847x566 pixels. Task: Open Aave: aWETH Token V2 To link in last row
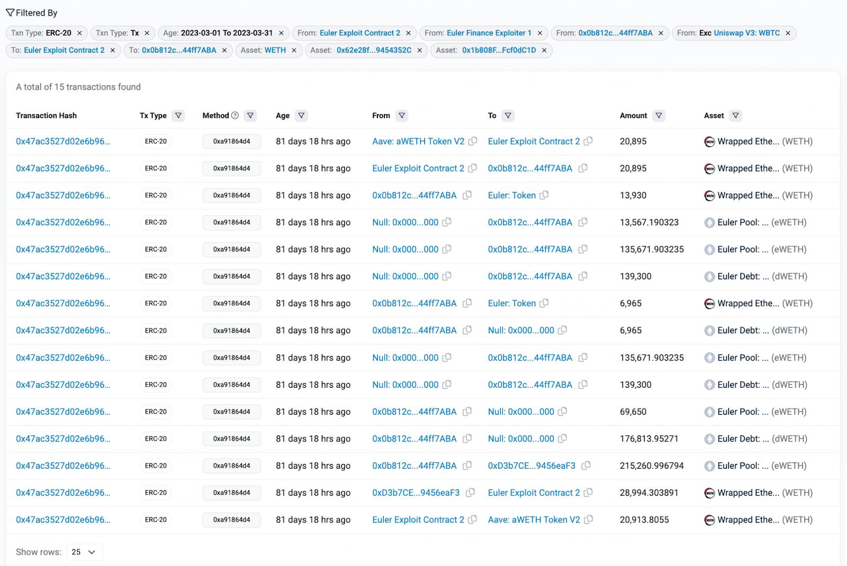click(x=534, y=519)
